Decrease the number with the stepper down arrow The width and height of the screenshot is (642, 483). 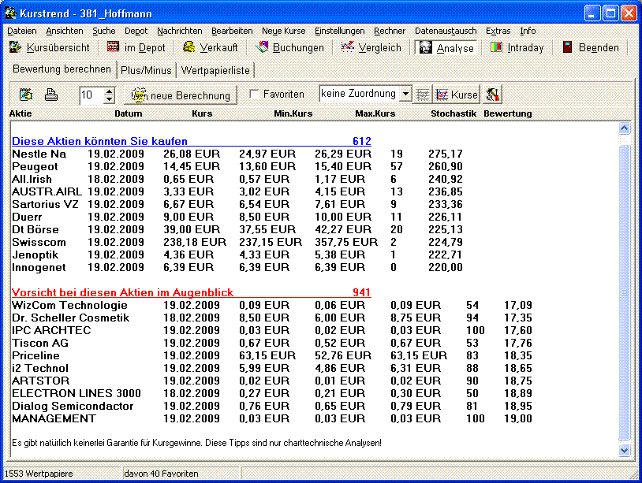click(x=109, y=99)
